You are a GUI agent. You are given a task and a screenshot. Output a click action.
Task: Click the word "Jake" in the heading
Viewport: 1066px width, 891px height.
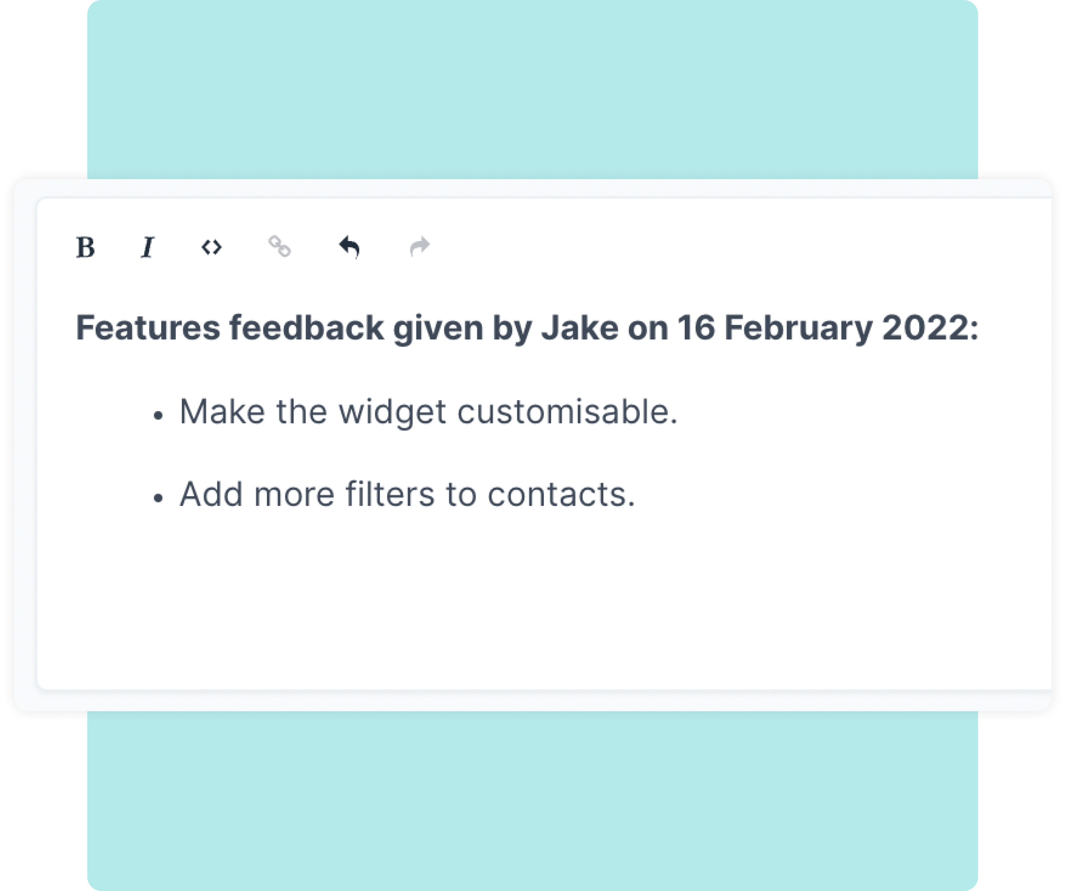tap(579, 328)
